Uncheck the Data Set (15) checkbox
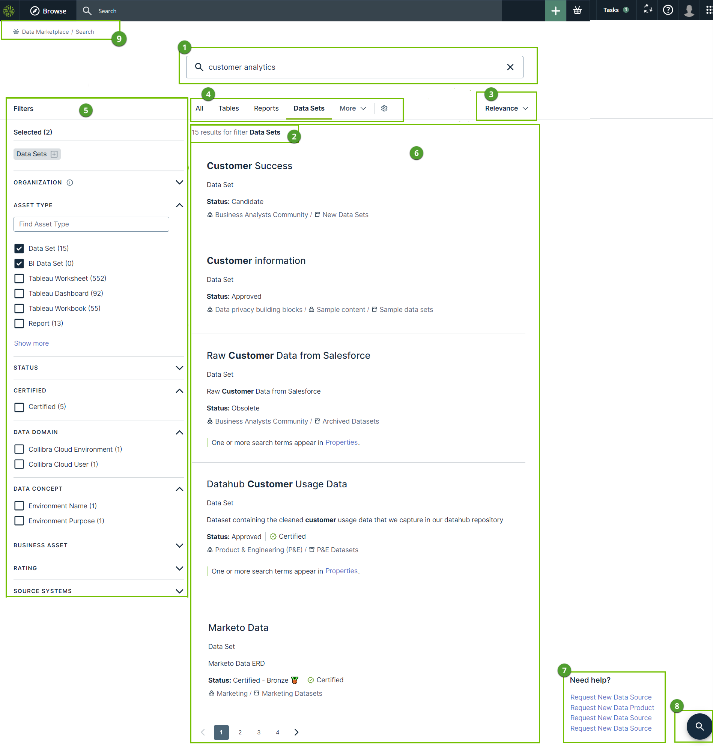The width and height of the screenshot is (713, 746). tap(19, 249)
